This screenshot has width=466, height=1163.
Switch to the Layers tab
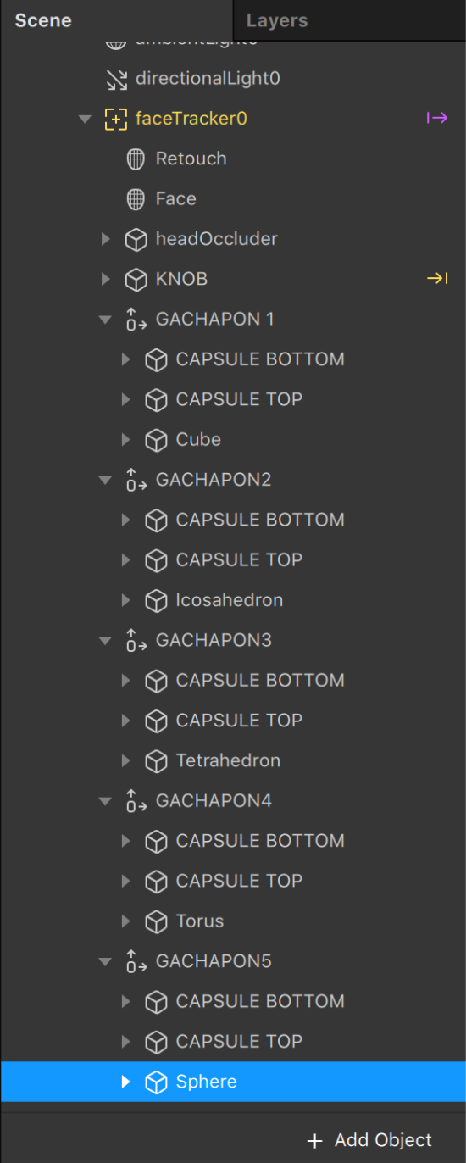click(277, 20)
